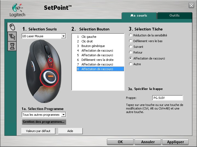This screenshot has width=197, height=147.
Task: Open Gestion des programmes
Action: coord(44,122)
